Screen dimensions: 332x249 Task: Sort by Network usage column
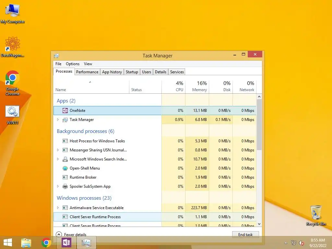point(244,87)
